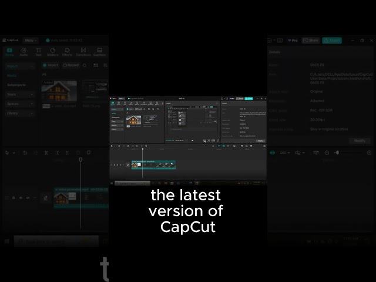Select the Transitions tab in the center CapCut window
Viewport: 376px width, 282px height.
tap(143, 103)
